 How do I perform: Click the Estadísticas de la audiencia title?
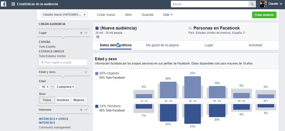38,4
